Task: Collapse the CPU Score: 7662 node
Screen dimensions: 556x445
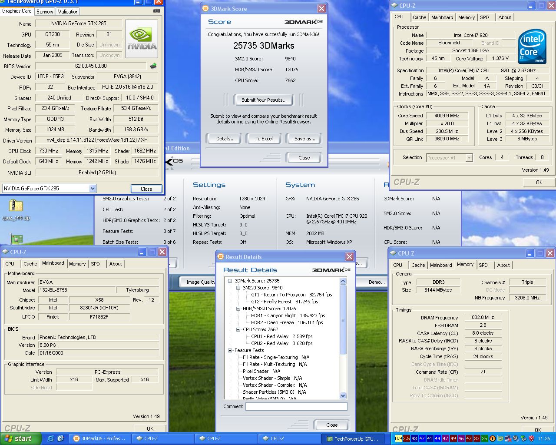Action: click(238, 329)
